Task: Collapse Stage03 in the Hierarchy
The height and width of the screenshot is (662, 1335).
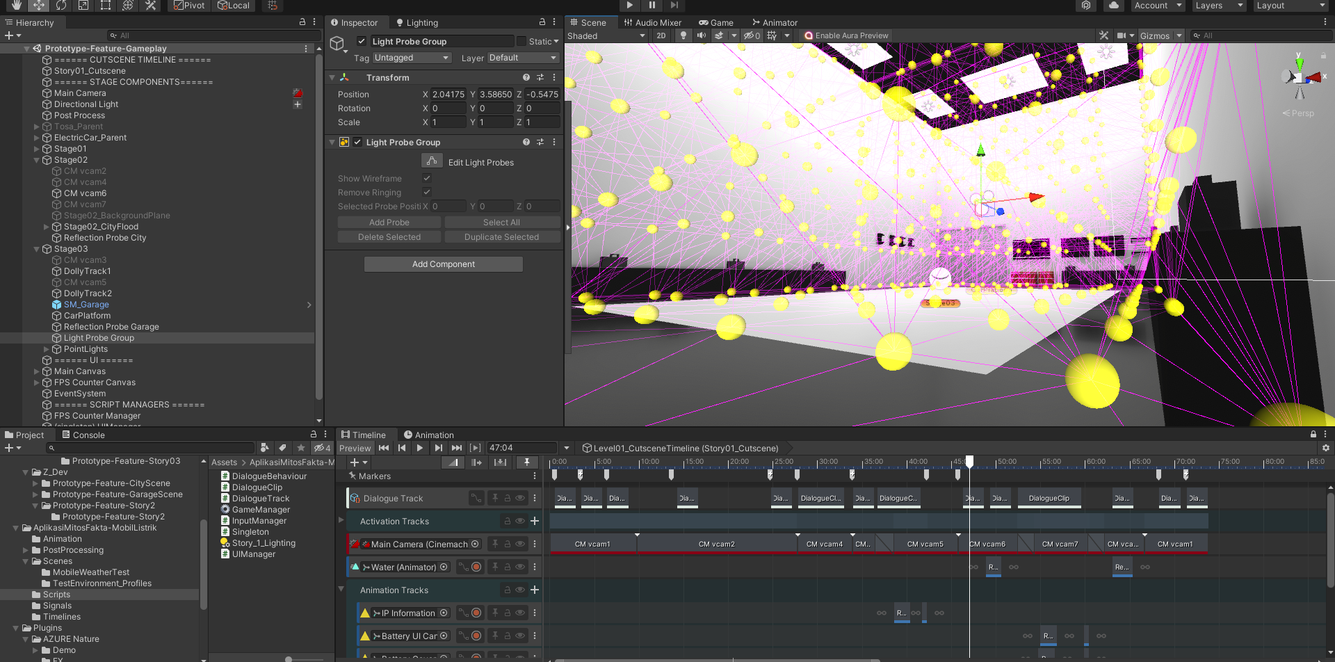Action: [37, 249]
